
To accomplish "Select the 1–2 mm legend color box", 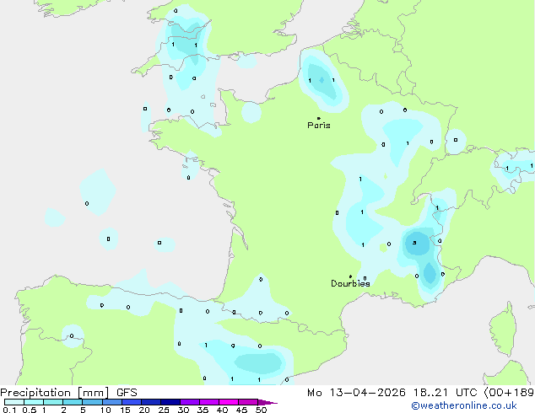I will click(x=53, y=402).
